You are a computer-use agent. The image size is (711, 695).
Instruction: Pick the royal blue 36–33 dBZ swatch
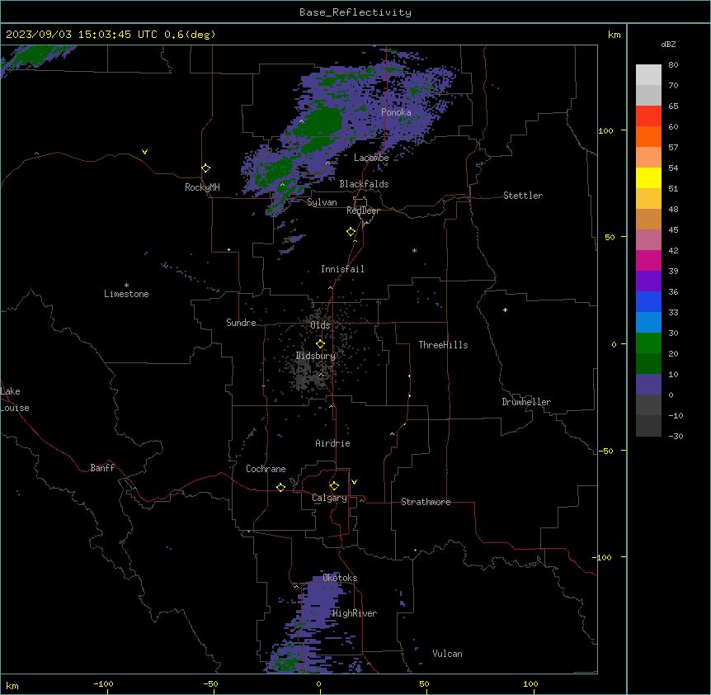coord(648,301)
